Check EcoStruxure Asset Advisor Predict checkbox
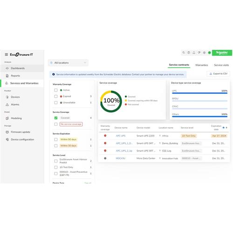This screenshot has height=233, width=233. click(56, 161)
